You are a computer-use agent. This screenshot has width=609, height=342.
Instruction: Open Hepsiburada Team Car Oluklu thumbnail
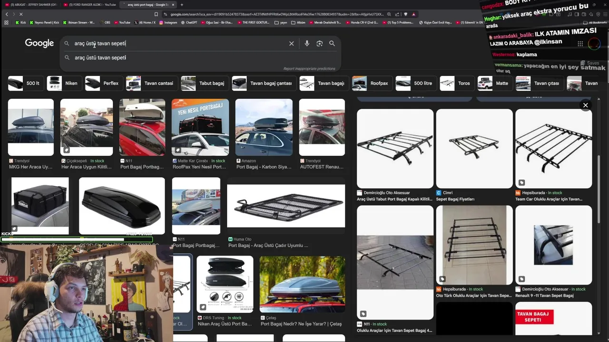pos(554,149)
